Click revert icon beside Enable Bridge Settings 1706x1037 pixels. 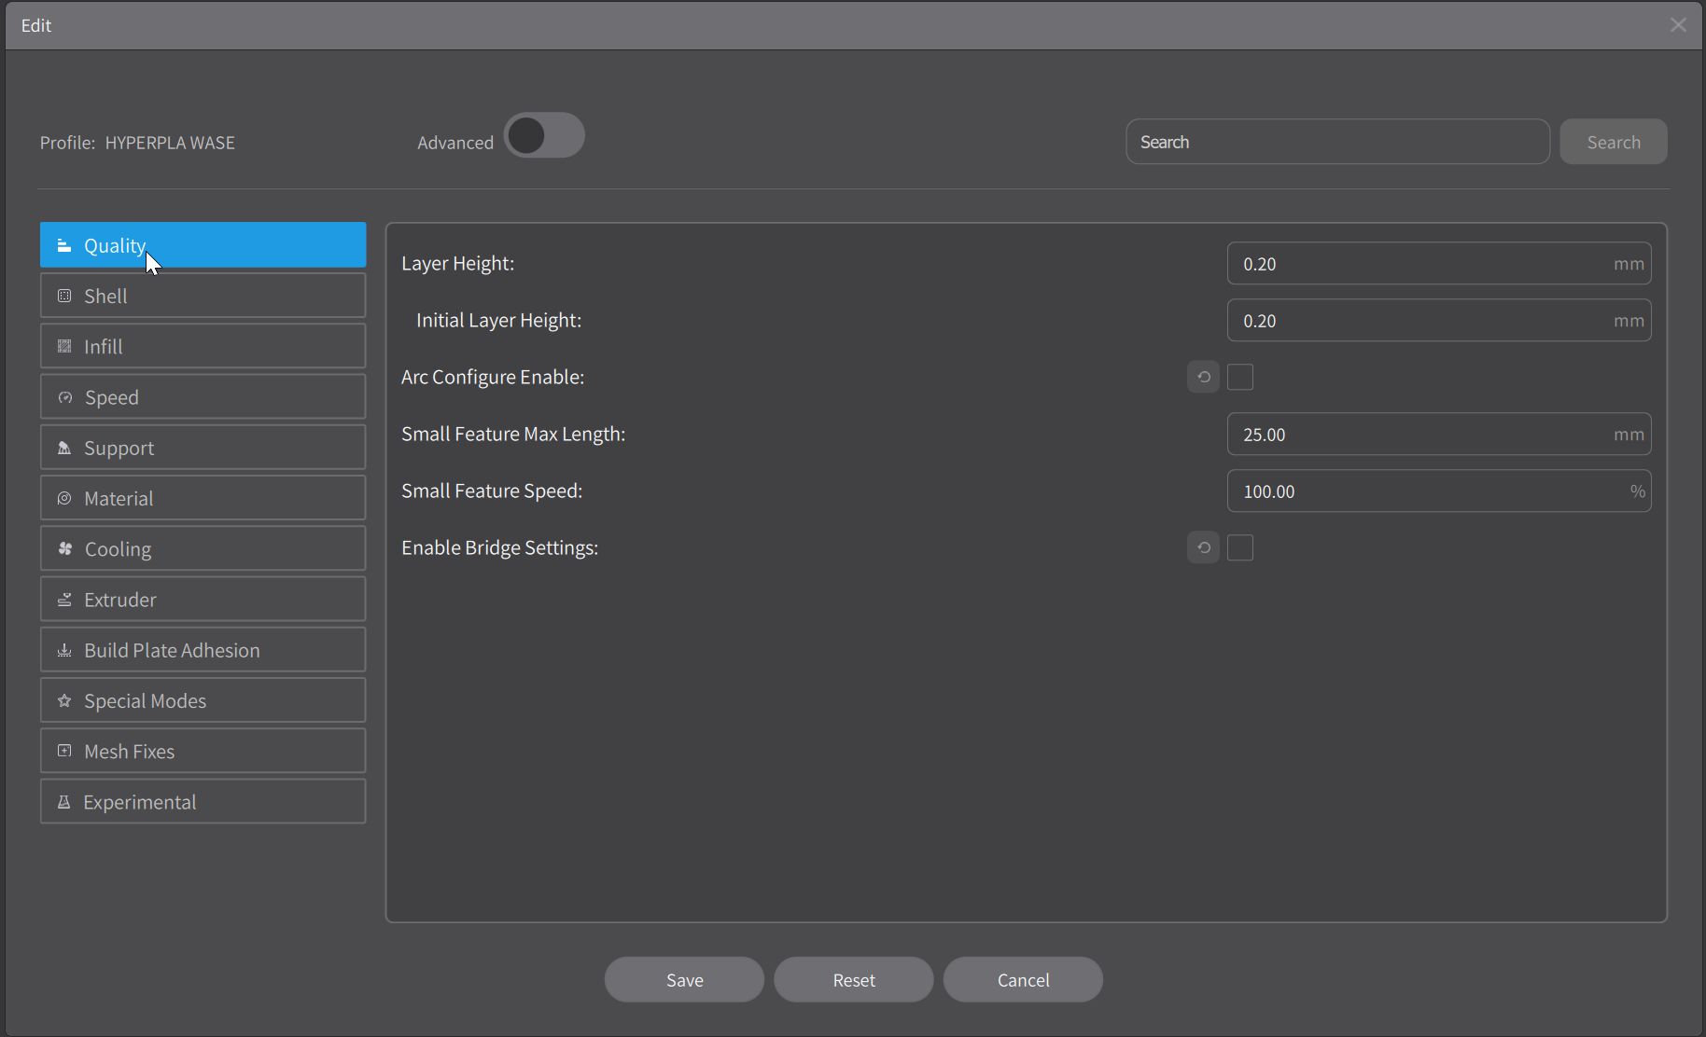(x=1203, y=547)
